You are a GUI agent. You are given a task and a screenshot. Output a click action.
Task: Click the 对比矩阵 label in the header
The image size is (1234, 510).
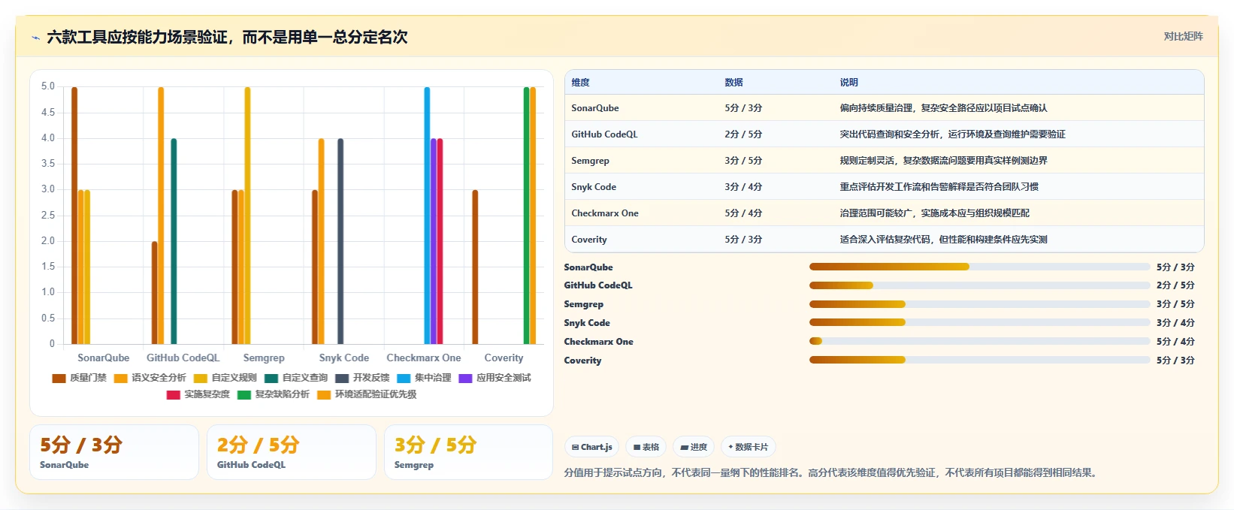pyautogui.click(x=1183, y=36)
